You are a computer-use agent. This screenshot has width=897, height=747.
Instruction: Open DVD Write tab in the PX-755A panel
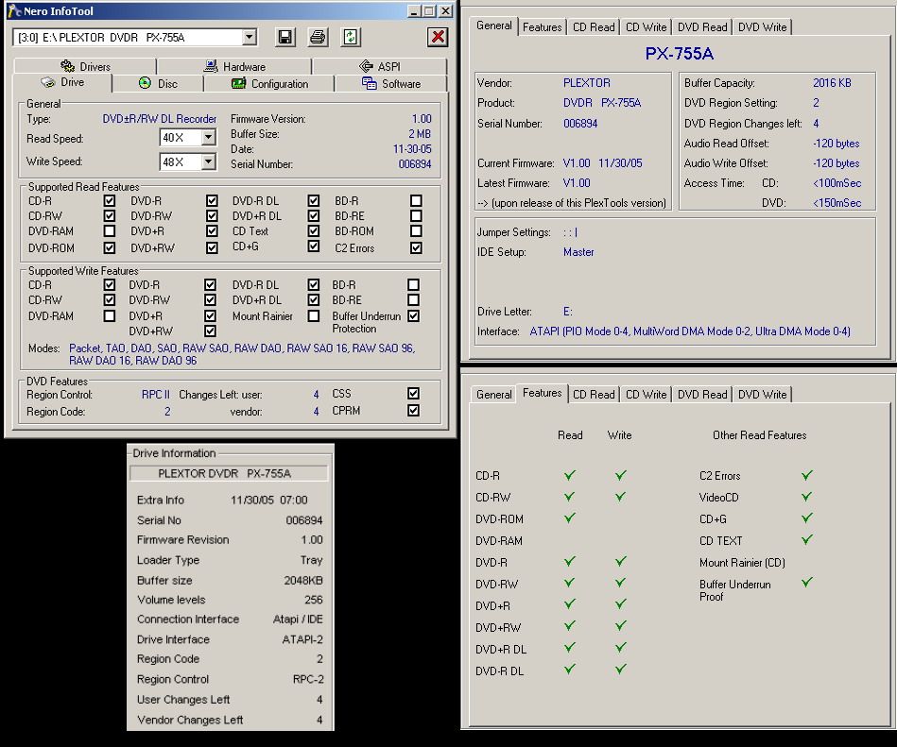763,26
